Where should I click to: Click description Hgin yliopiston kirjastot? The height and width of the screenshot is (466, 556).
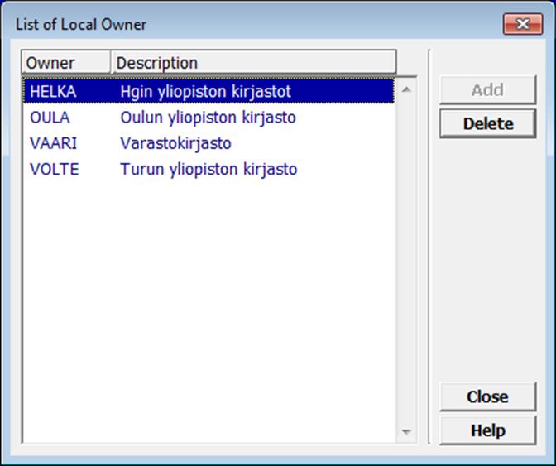tap(206, 92)
